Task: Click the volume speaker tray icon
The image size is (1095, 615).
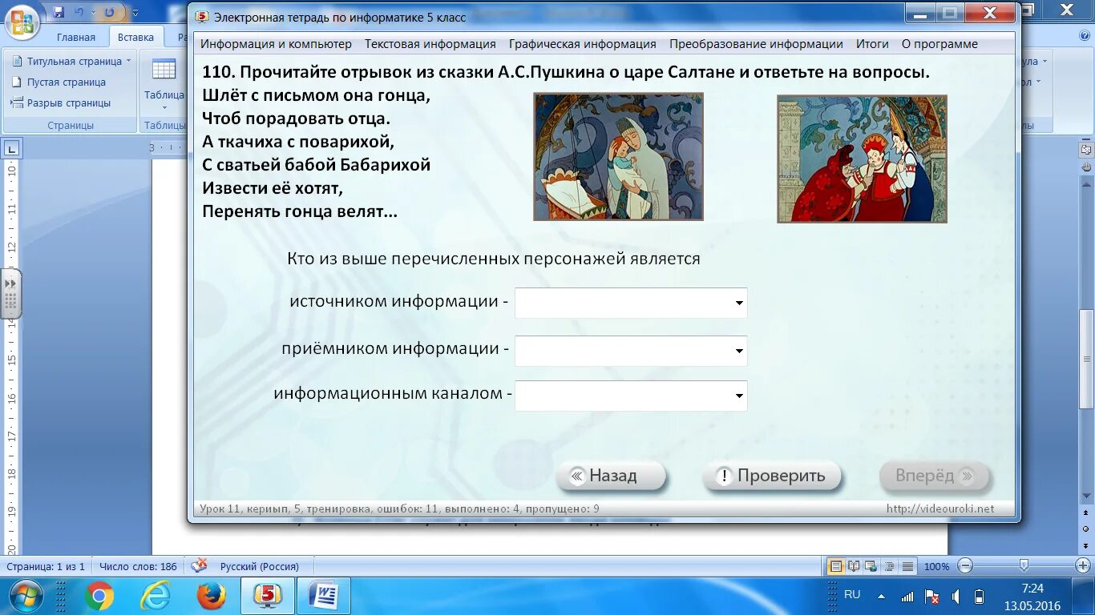Action: pos(956,597)
